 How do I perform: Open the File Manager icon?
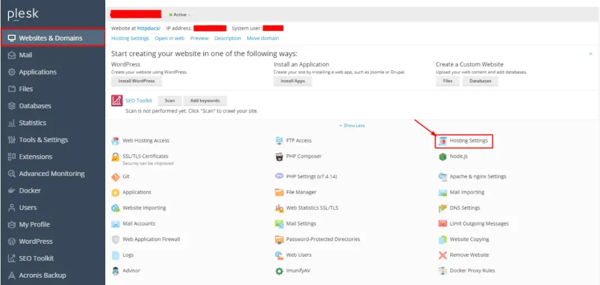(x=279, y=192)
